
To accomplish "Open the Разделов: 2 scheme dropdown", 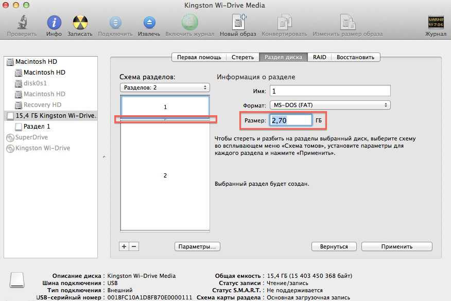I will 165,87.
